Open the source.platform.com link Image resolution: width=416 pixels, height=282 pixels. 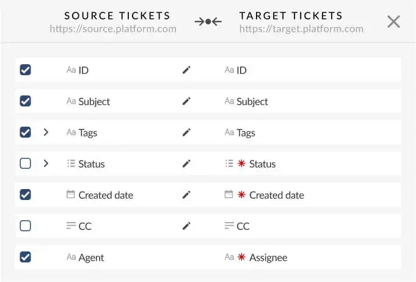[x=113, y=29]
